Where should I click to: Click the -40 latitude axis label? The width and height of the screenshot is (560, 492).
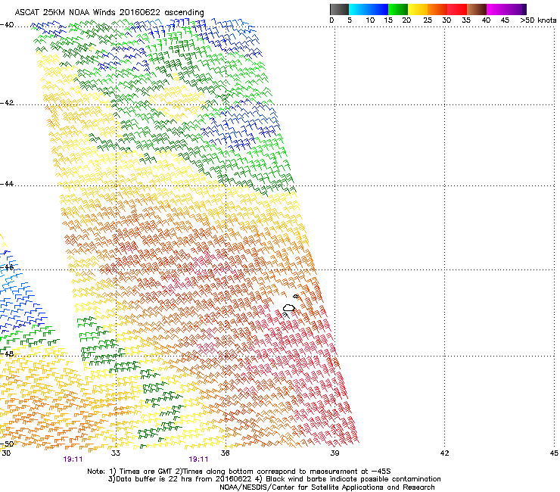pyautogui.click(x=7, y=25)
